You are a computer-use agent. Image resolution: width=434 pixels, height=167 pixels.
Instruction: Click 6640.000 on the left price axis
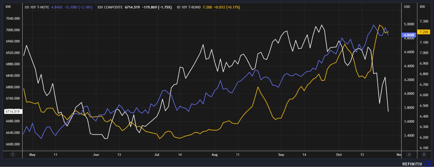(13, 133)
